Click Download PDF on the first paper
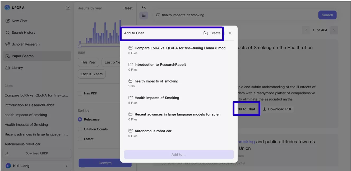Screen dimensions: 351x171 click(x=277, y=109)
